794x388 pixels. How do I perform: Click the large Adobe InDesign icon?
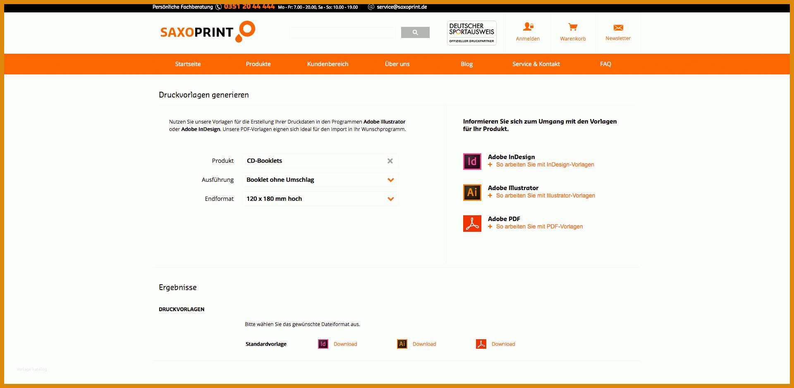coord(472,161)
